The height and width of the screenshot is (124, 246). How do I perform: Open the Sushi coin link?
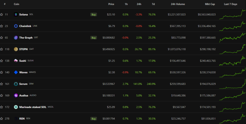pyautogui.click(x=23, y=61)
